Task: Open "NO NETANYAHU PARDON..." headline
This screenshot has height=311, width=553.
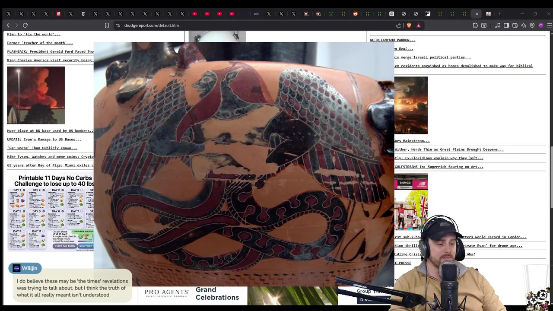Action: (392, 40)
